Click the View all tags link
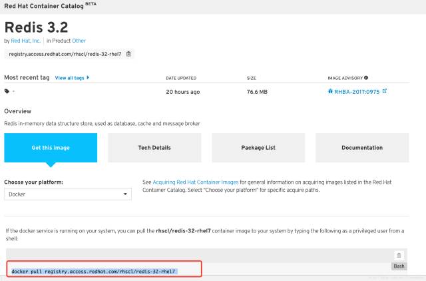The width and height of the screenshot is (426, 281). coord(69,78)
